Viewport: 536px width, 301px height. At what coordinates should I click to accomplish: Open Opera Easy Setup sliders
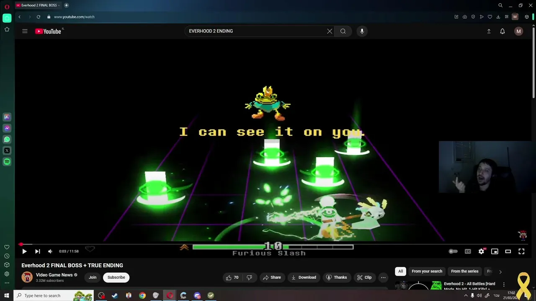[507, 17]
